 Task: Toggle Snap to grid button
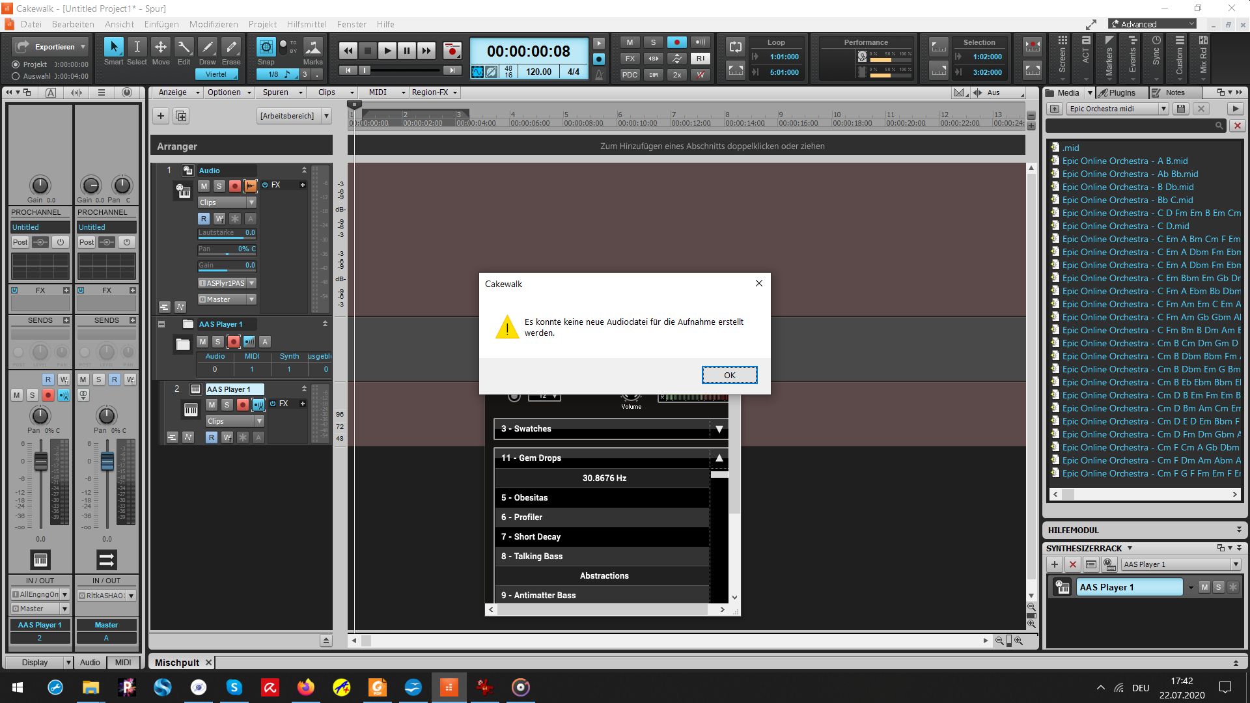coord(266,47)
